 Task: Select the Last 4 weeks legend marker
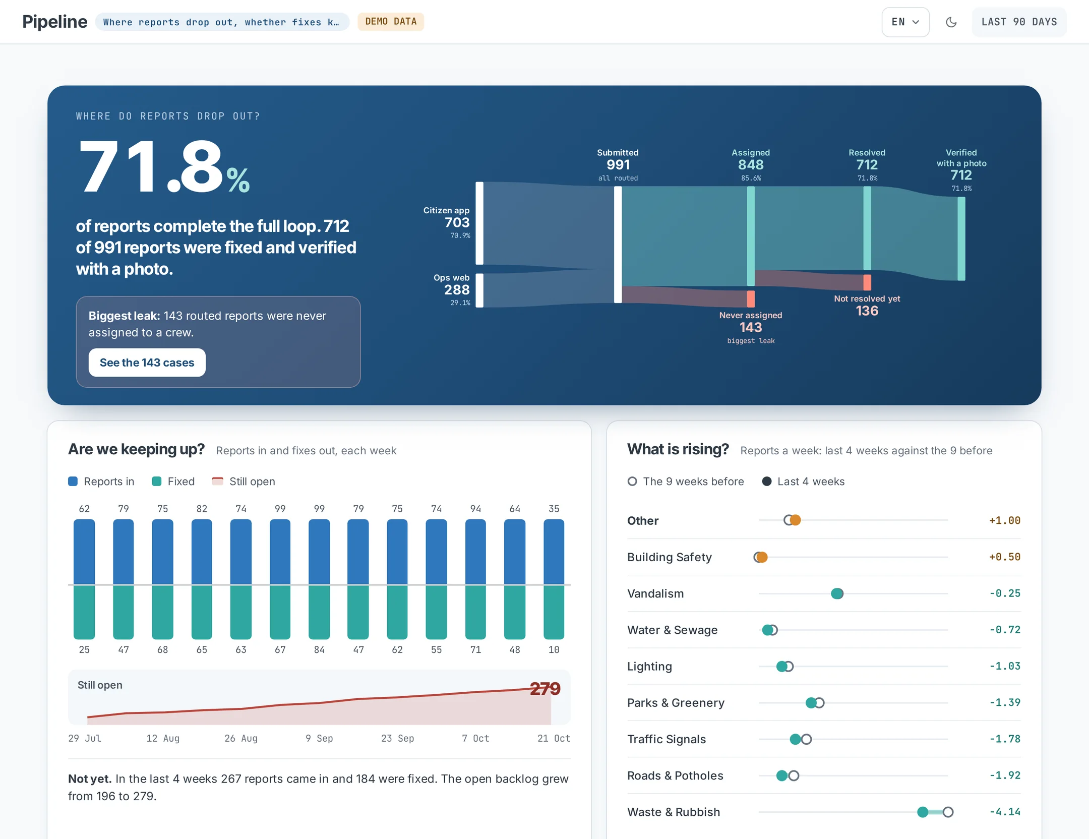(x=767, y=482)
